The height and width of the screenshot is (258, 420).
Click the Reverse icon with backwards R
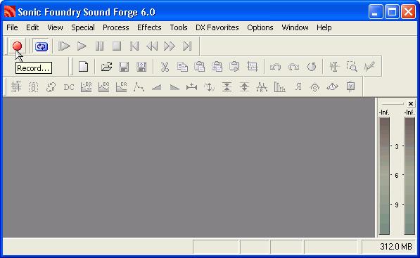298,86
